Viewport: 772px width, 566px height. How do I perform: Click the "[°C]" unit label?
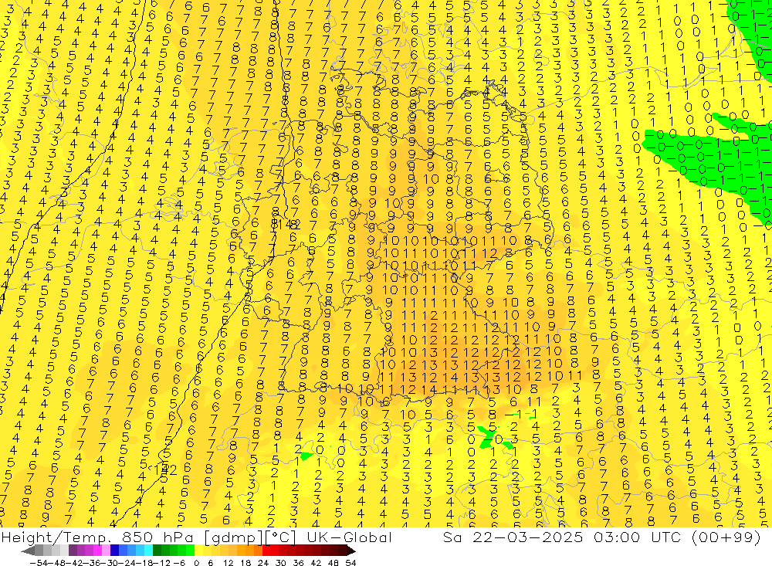pyautogui.click(x=281, y=538)
